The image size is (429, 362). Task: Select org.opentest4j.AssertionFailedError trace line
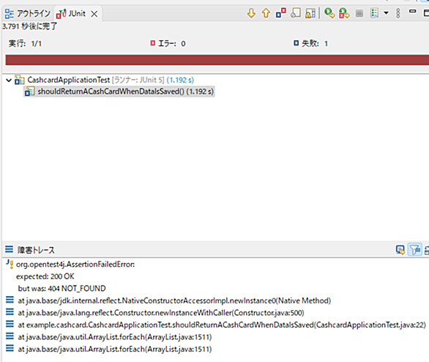[x=75, y=265]
